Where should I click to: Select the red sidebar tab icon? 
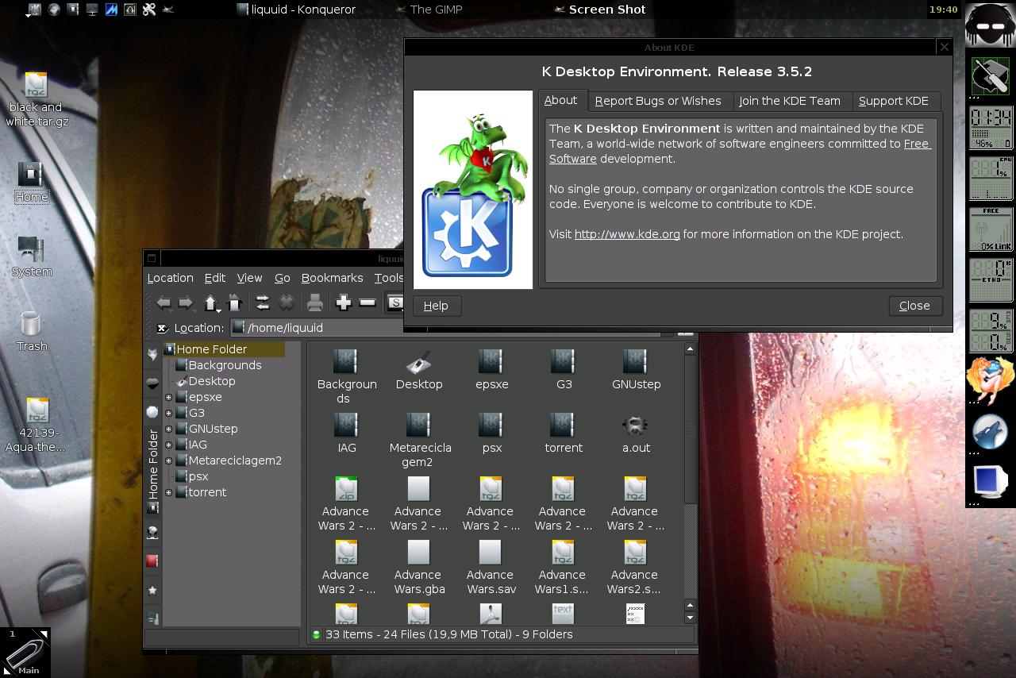click(x=152, y=561)
